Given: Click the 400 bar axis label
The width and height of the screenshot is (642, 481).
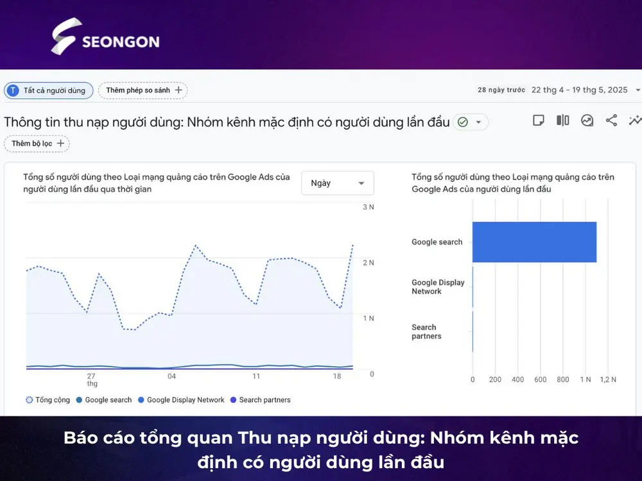Looking at the screenshot, I should [x=517, y=380].
